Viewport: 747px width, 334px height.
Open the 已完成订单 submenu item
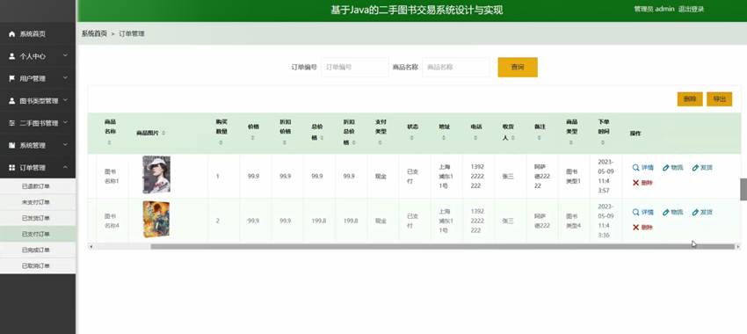tap(38, 250)
